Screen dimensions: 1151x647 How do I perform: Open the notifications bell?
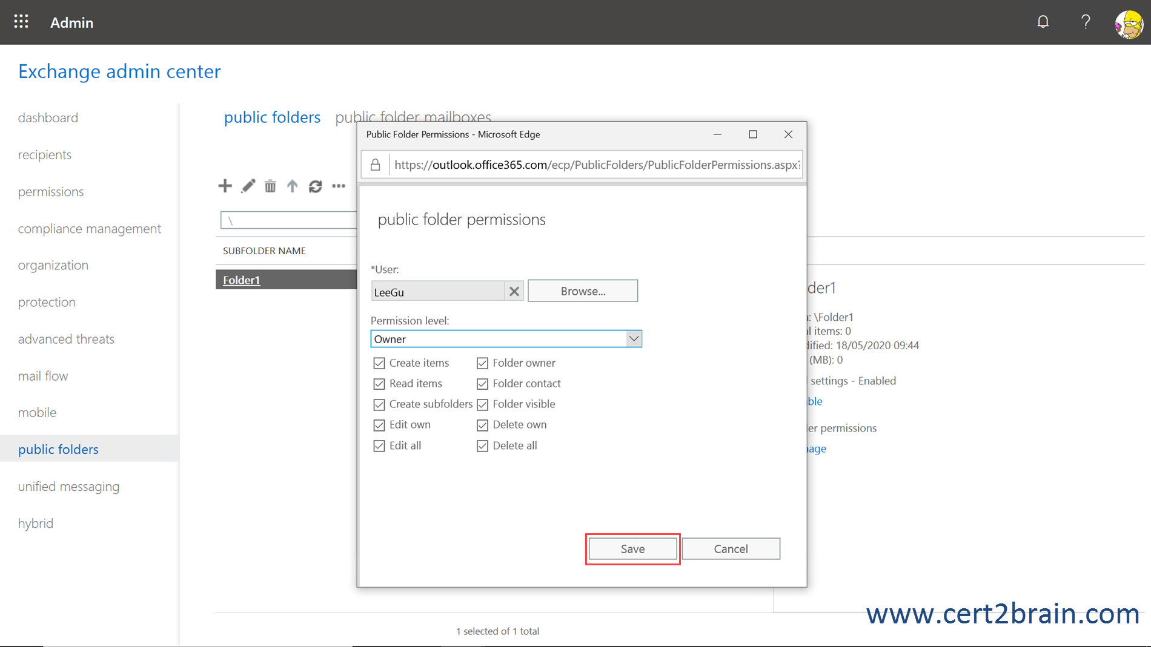coord(1043,22)
